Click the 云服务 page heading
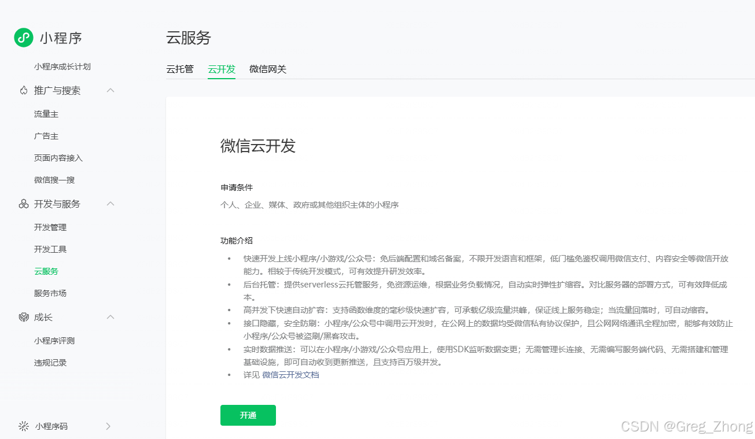The image size is (755, 439). tap(189, 38)
